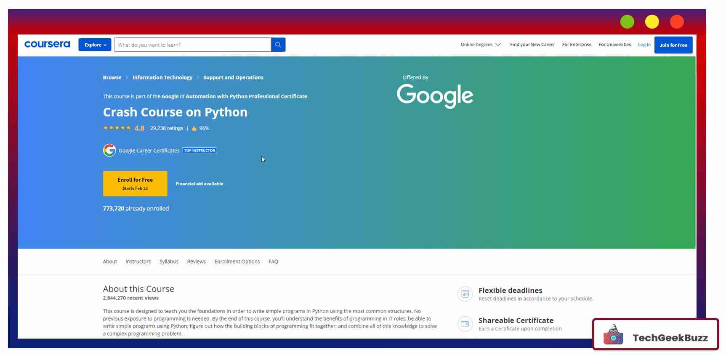Click the Shareable Certificate icon
Image resolution: width=726 pixels, height=355 pixels.
(465, 324)
